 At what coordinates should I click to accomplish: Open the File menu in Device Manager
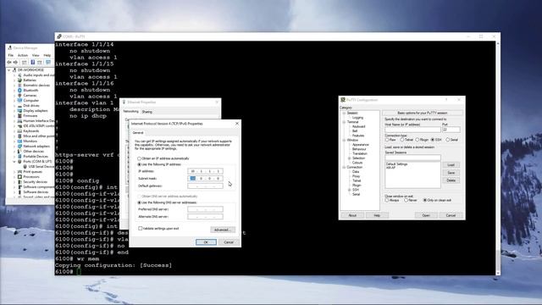(x=11, y=55)
